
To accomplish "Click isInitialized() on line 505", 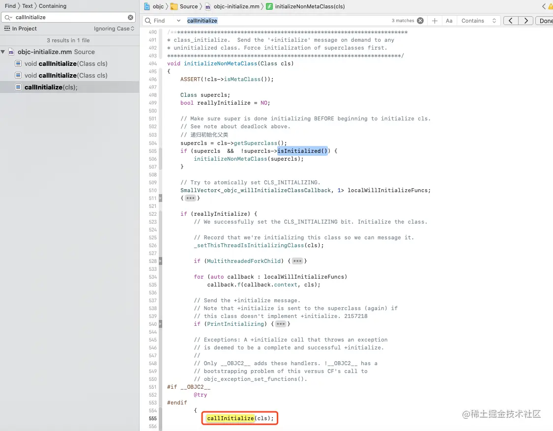I will [302, 151].
